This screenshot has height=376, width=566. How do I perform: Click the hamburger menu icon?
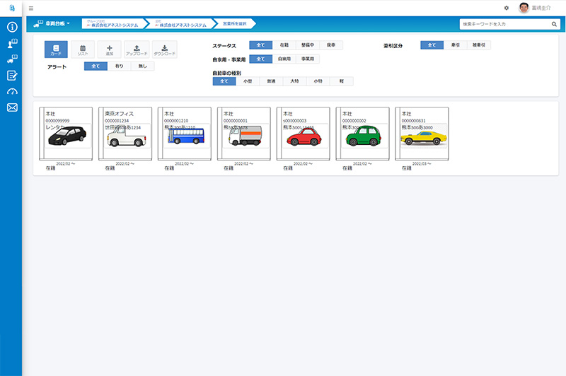[x=30, y=8]
